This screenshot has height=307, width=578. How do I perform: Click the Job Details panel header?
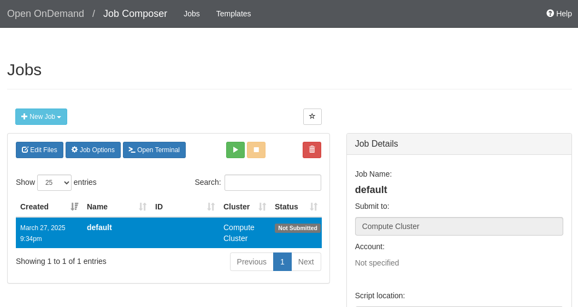[x=459, y=144]
